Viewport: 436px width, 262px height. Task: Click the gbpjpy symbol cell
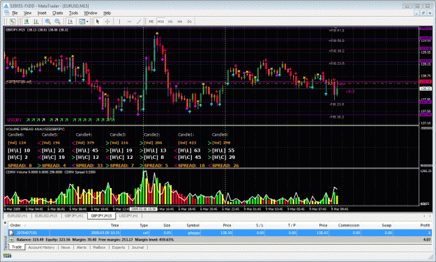(193, 233)
